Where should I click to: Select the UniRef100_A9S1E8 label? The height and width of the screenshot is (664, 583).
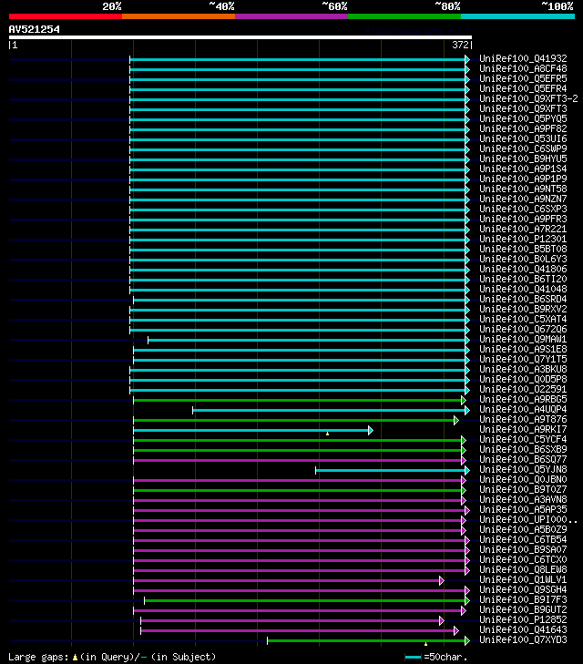523,350
